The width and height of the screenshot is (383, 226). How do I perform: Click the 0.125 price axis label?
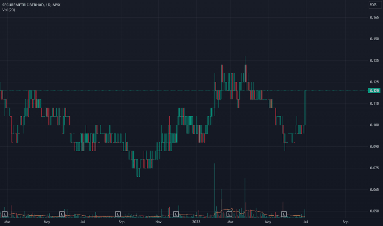click(374, 82)
